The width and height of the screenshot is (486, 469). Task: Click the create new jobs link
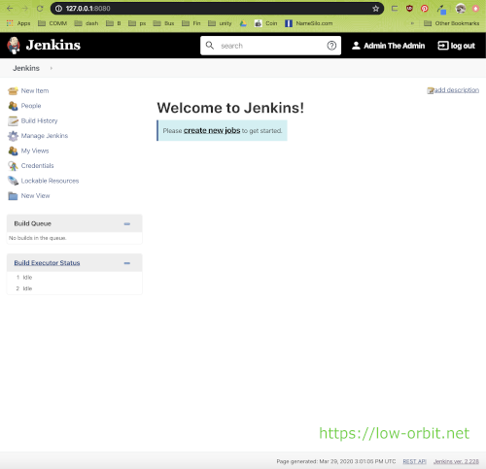pyautogui.click(x=212, y=130)
